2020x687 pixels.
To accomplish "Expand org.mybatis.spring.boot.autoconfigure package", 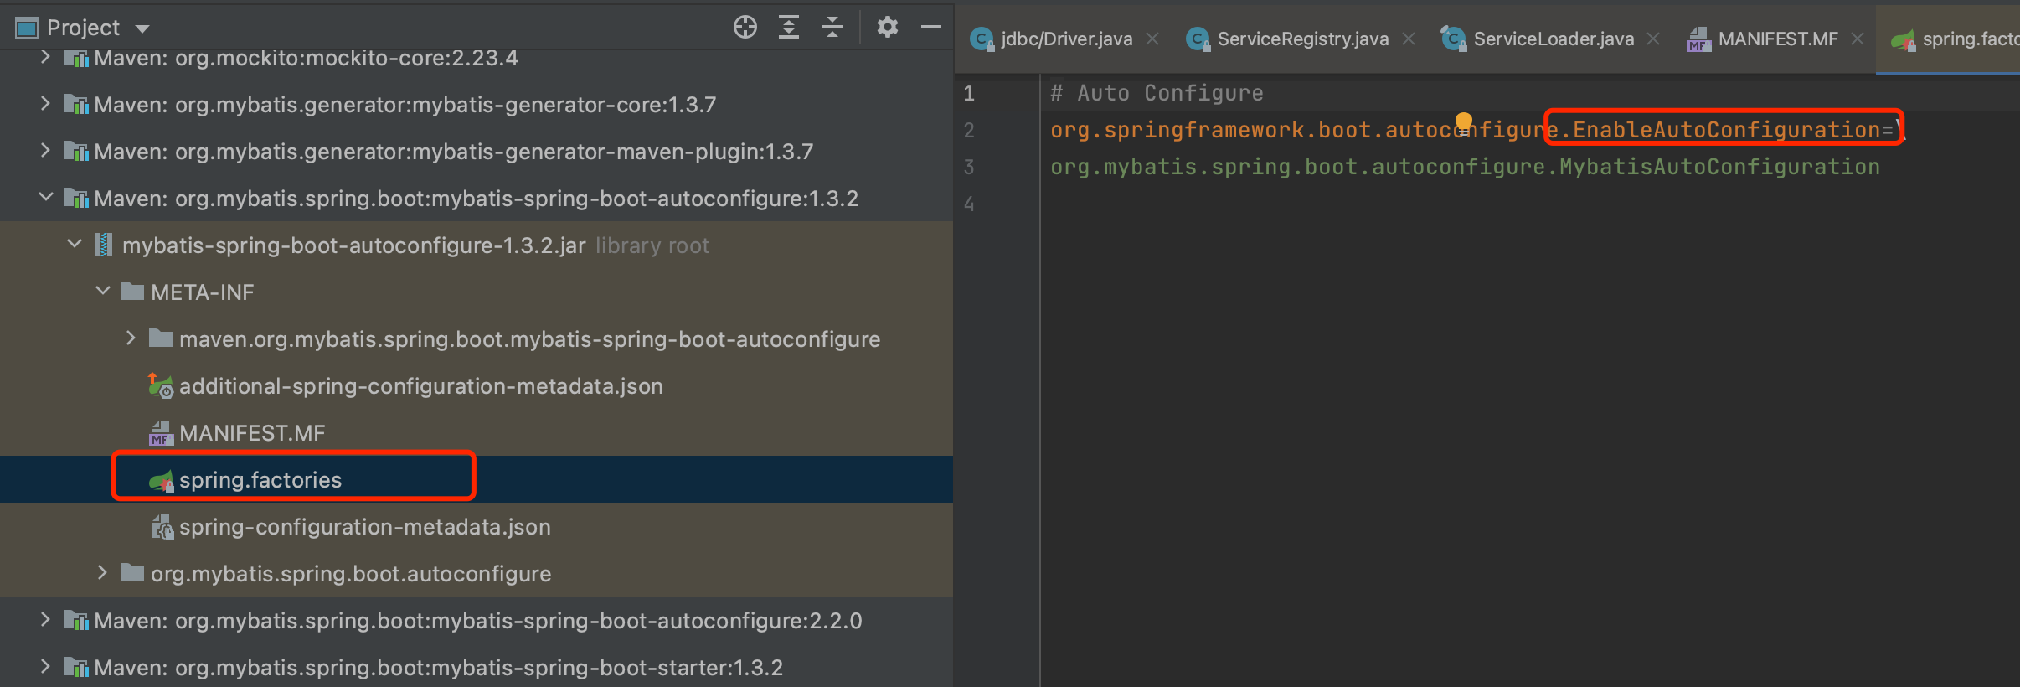I will [102, 573].
